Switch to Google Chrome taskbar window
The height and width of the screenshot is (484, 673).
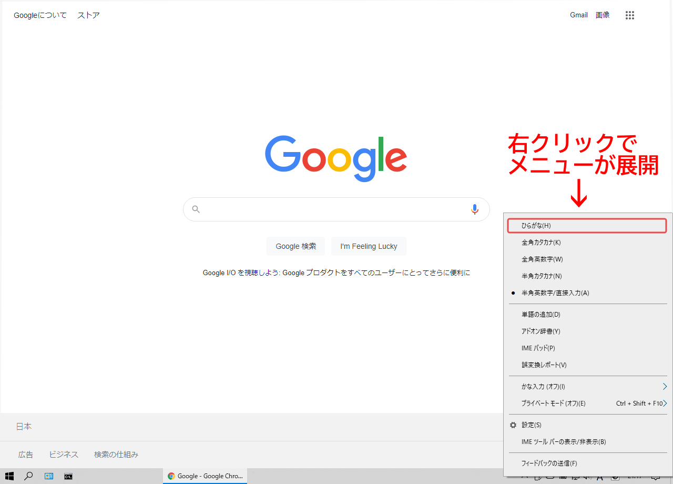[205, 476]
